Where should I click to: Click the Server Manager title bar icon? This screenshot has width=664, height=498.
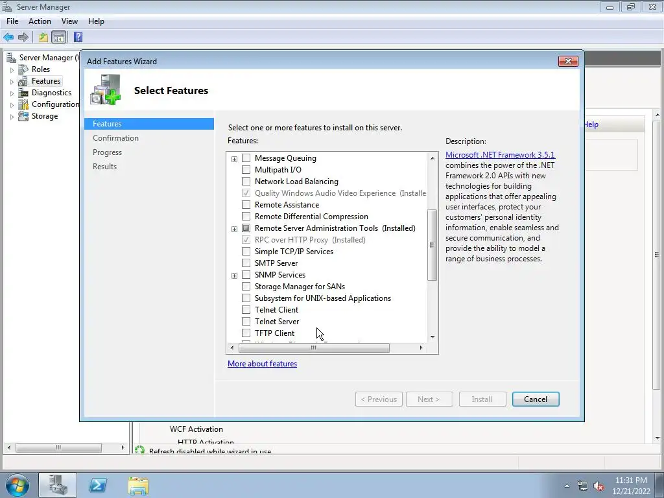(6, 6)
